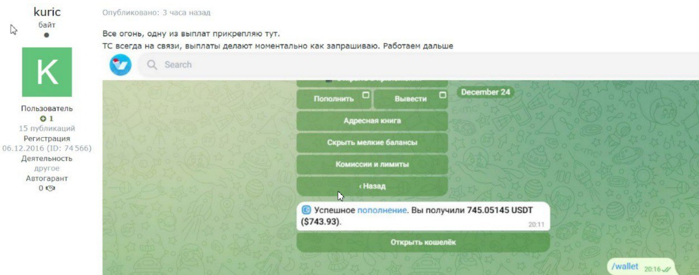699x275 pixels.
Task: Click the status dot under байт
Action: [46, 35]
